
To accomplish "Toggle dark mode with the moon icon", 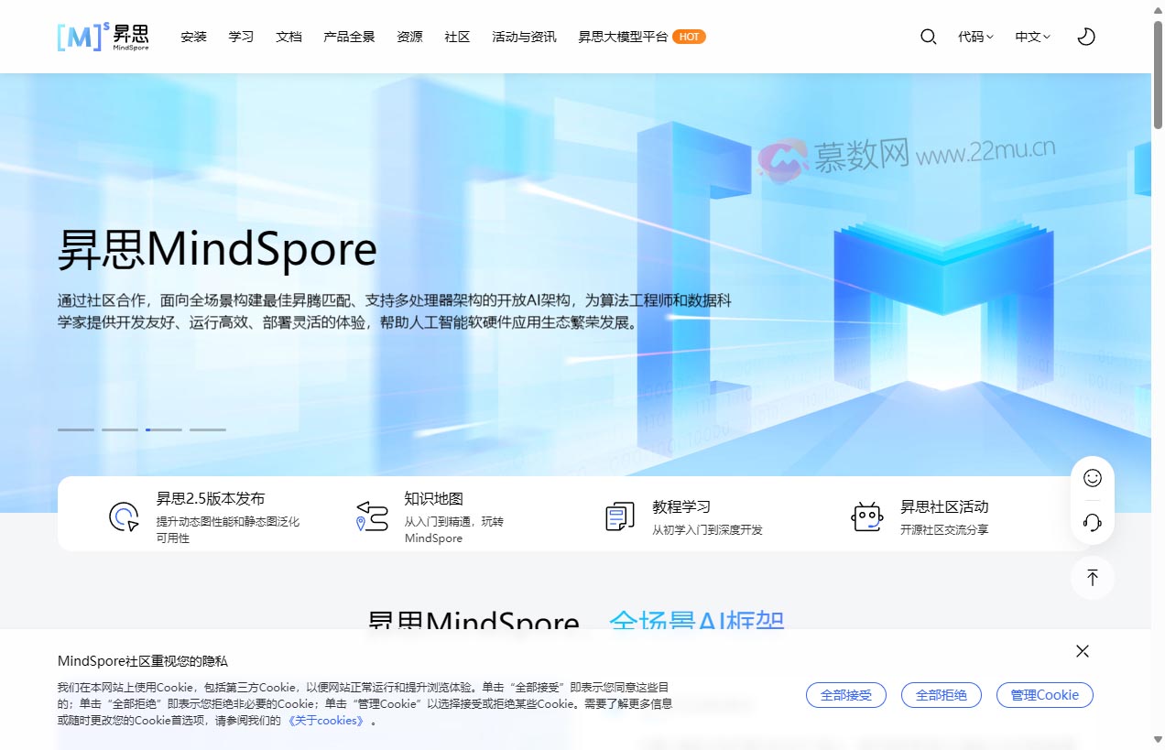I will pos(1085,37).
